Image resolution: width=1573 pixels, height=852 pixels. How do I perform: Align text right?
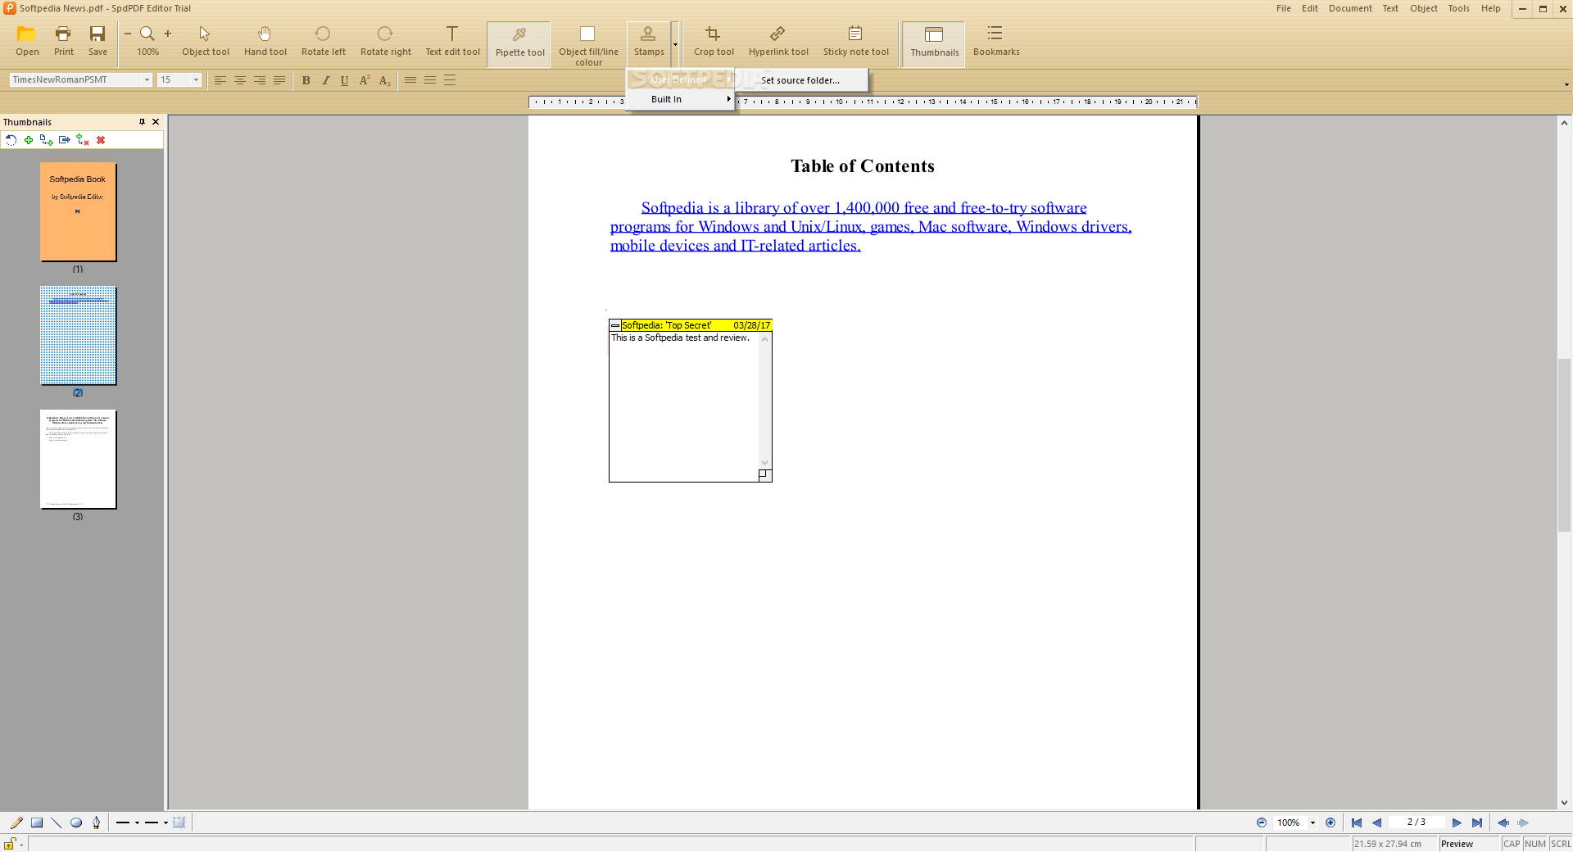260,80
